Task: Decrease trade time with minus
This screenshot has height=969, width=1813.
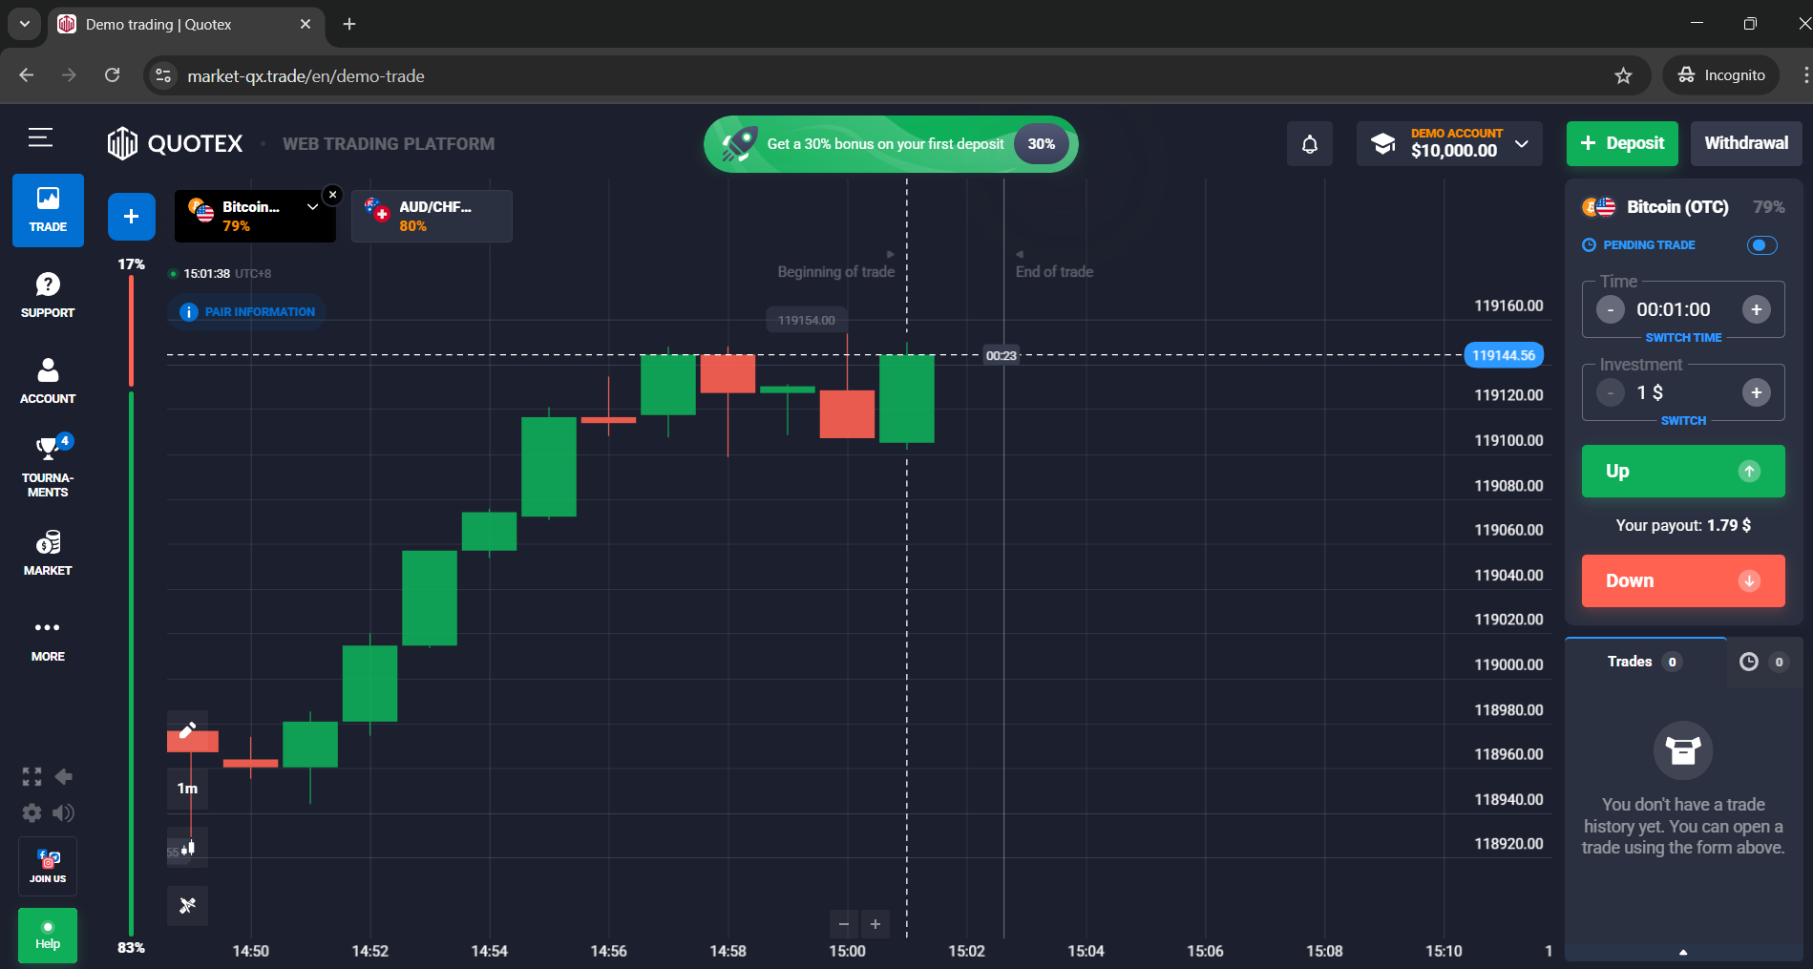Action: [1611, 309]
